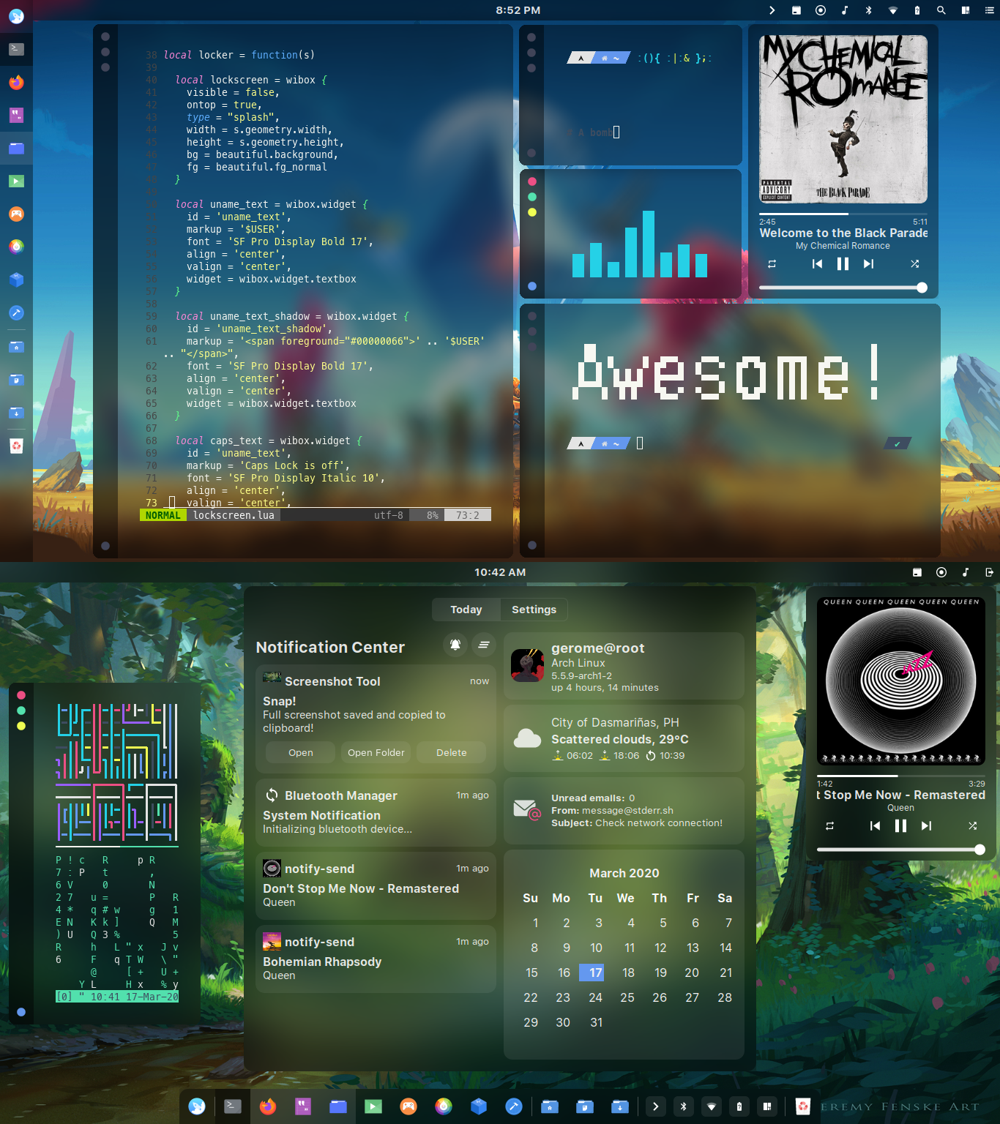
Task: Launch the green video player in left dock
Action: [x=16, y=181]
